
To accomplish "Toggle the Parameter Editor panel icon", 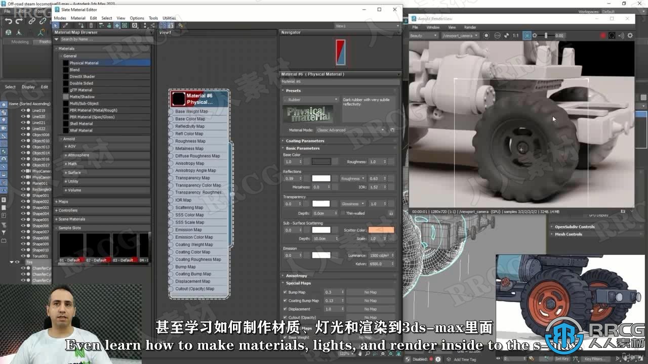I will click(171, 25).
